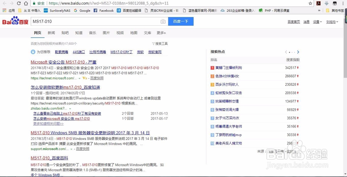Viewport: 347px width, 177px height.
Task: Open hot search 黄鳝门主播被刑拘
Action: [229, 68]
